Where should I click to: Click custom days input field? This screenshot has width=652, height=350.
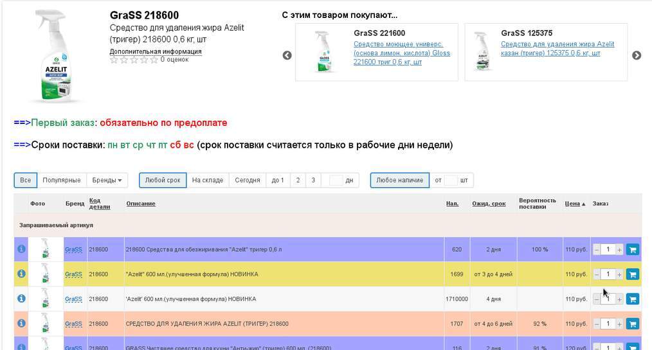(336, 180)
